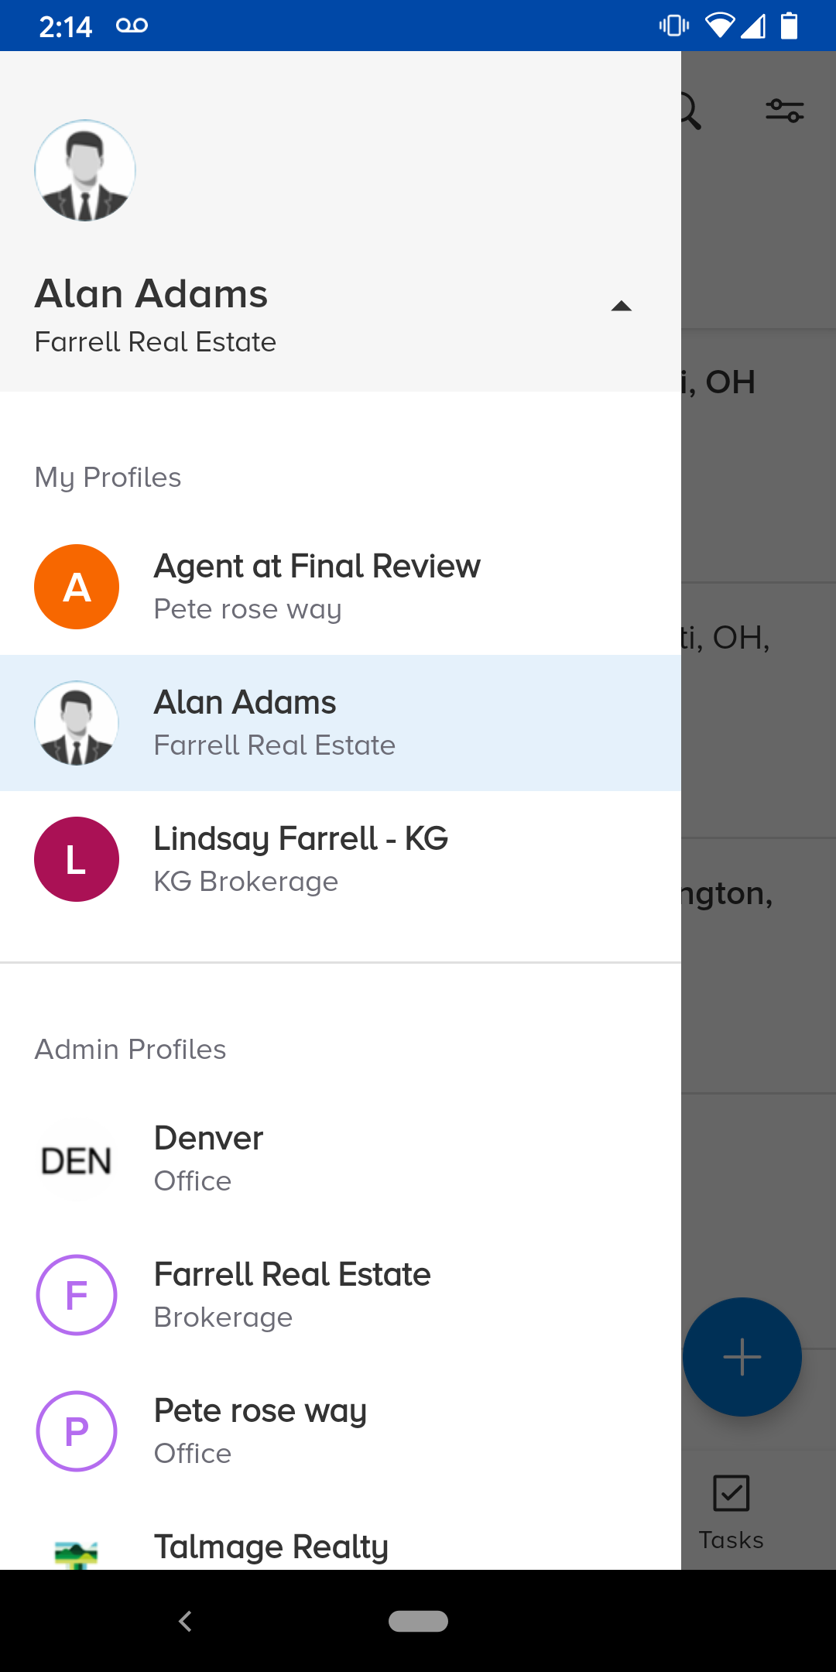Switch to the Lindsay Farrell - KG profile
Viewport: 836px width, 1672px height.
341,858
